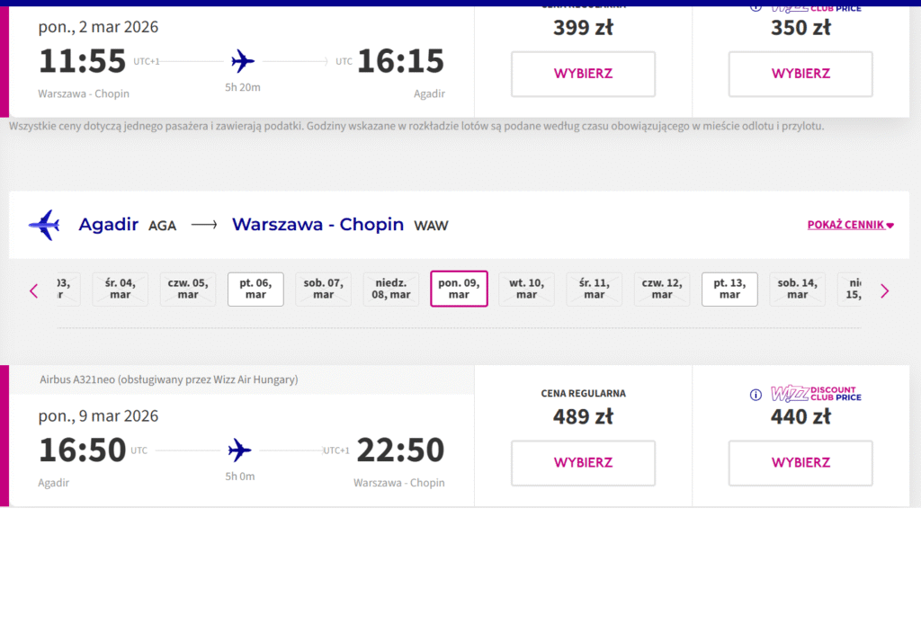921x642 pixels.
Task: Click the airplane icon on the 16:50 flight
Action: 240,450
